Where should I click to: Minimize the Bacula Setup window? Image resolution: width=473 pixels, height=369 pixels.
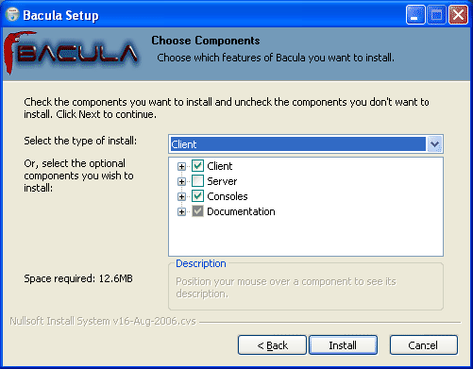click(415, 15)
